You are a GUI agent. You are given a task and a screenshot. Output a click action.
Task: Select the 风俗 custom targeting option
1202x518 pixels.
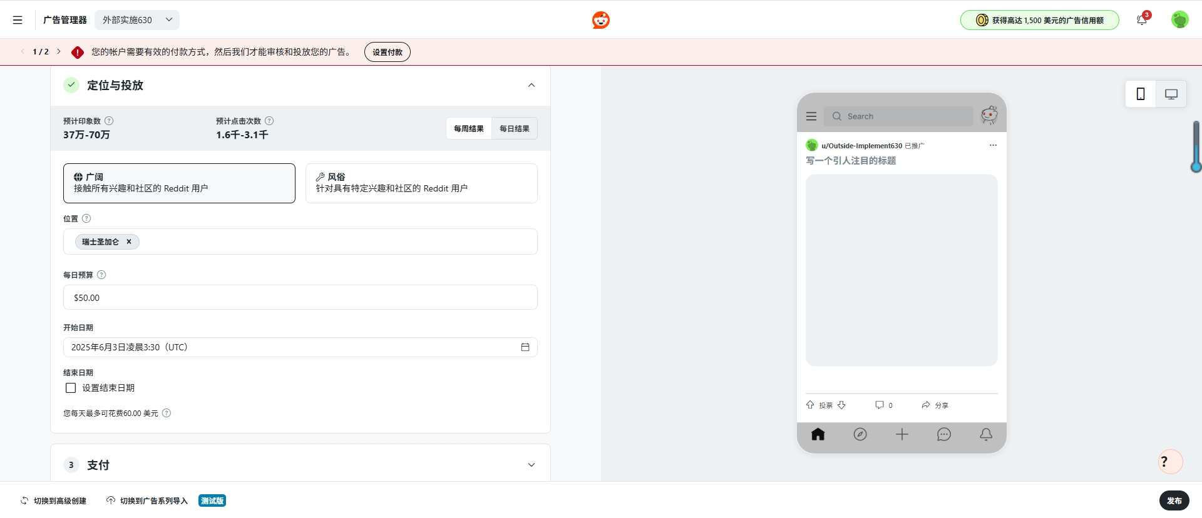point(421,183)
